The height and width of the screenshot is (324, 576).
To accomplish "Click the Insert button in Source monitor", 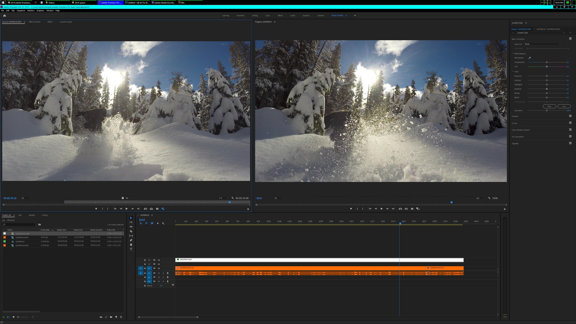I will tap(145, 209).
